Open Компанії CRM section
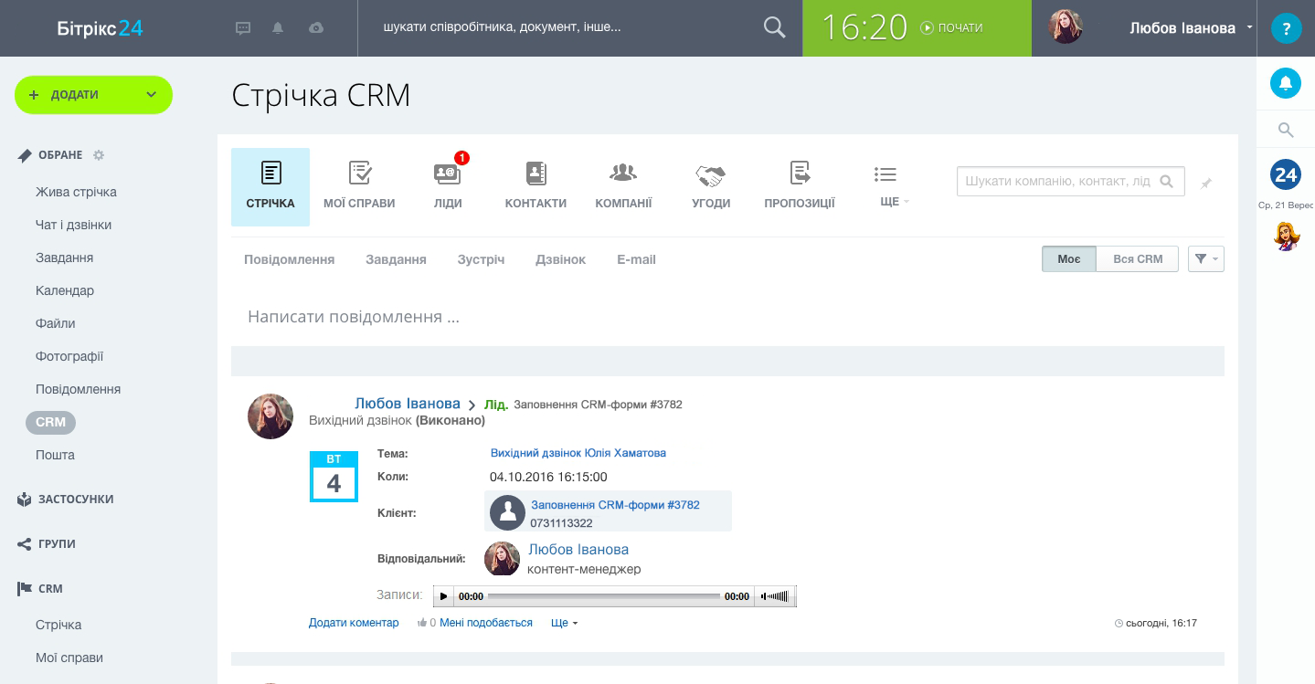 tap(623, 185)
